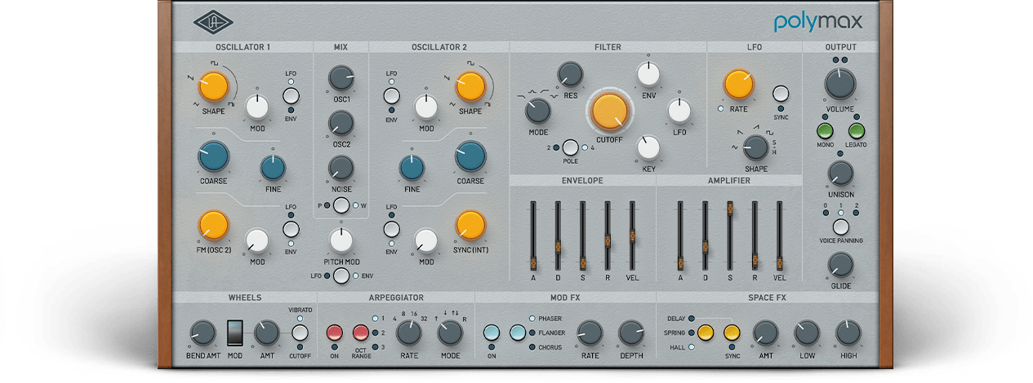This screenshot has height=383, width=1033.
Task: Toggle the noise P/W type switch
Action: [341, 205]
